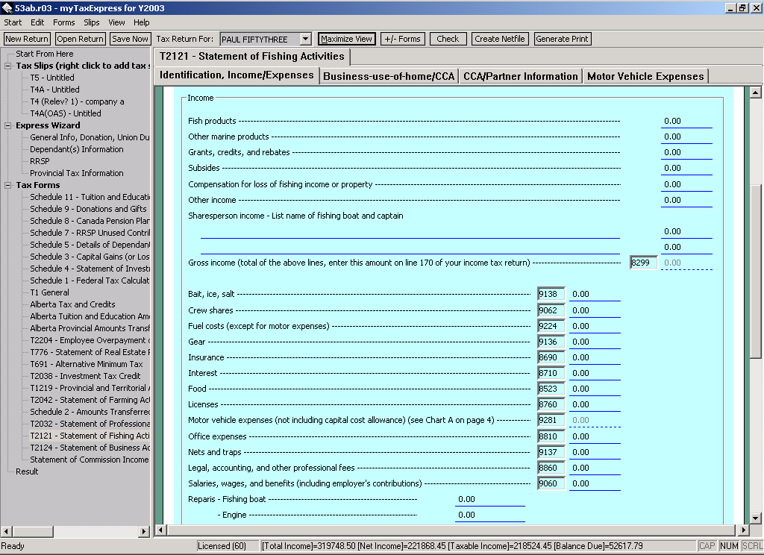Open Schedule 9 - Donations and Gifts
Viewport: 764px width, 555px height.
pos(88,209)
